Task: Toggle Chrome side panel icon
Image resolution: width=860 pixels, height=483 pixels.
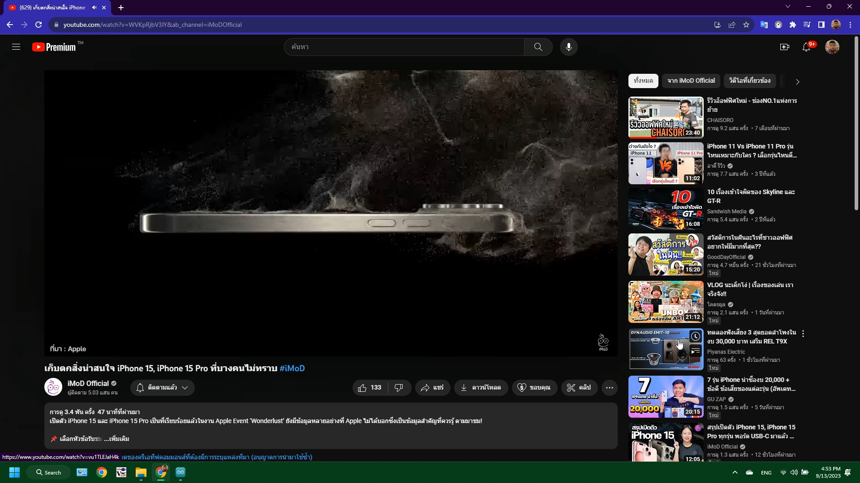Action: 821,25
